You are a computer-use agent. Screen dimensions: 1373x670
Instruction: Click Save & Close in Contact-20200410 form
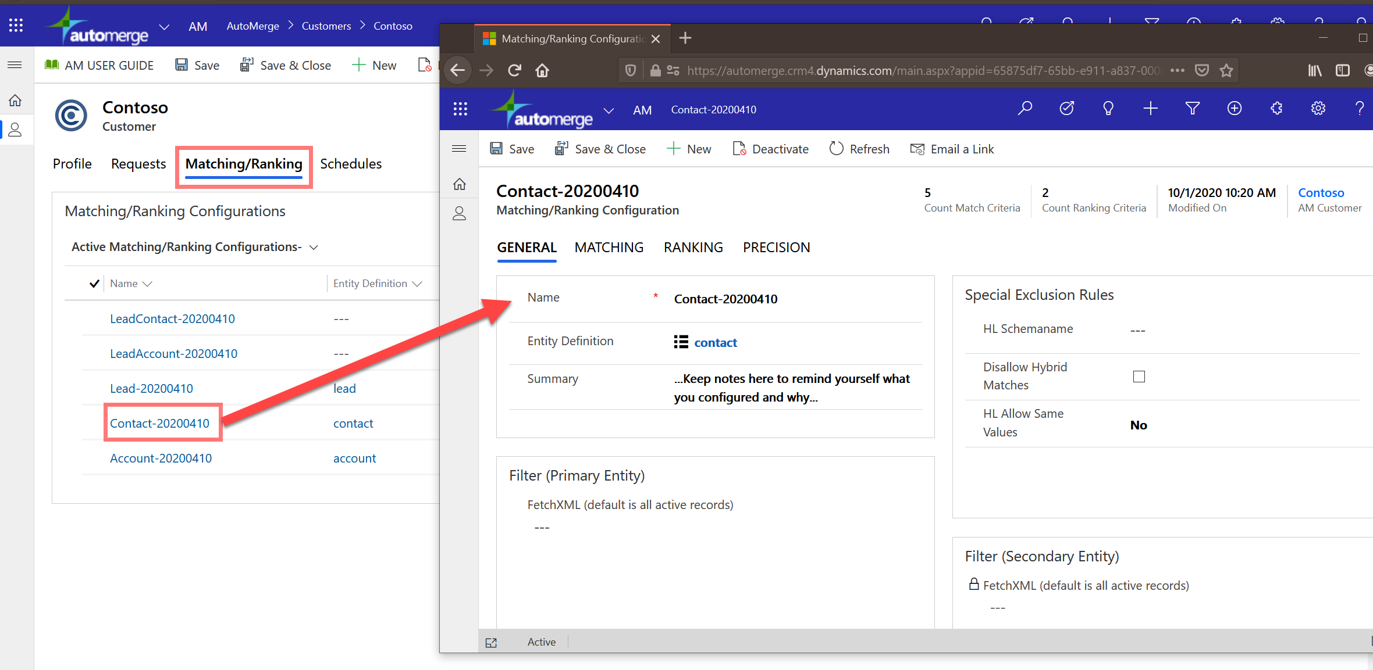[x=600, y=149]
